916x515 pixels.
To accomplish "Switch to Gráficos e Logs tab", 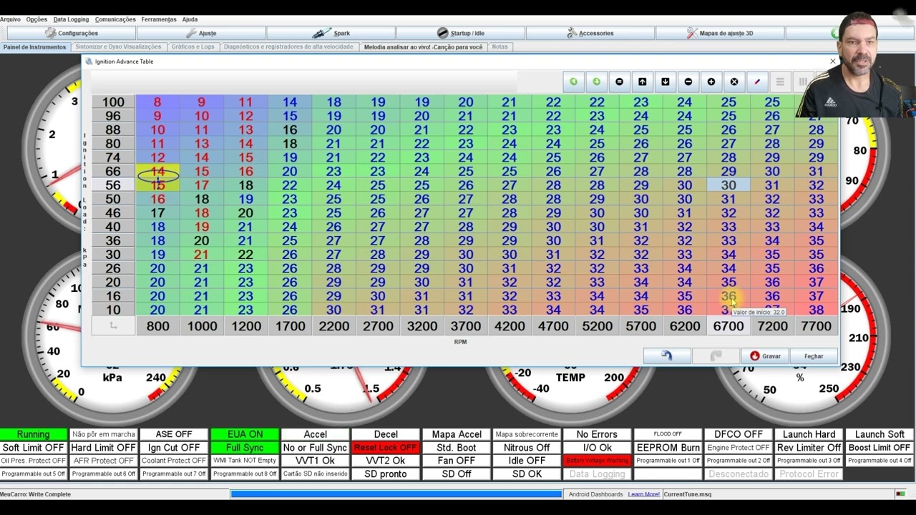I will click(x=193, y=47).
